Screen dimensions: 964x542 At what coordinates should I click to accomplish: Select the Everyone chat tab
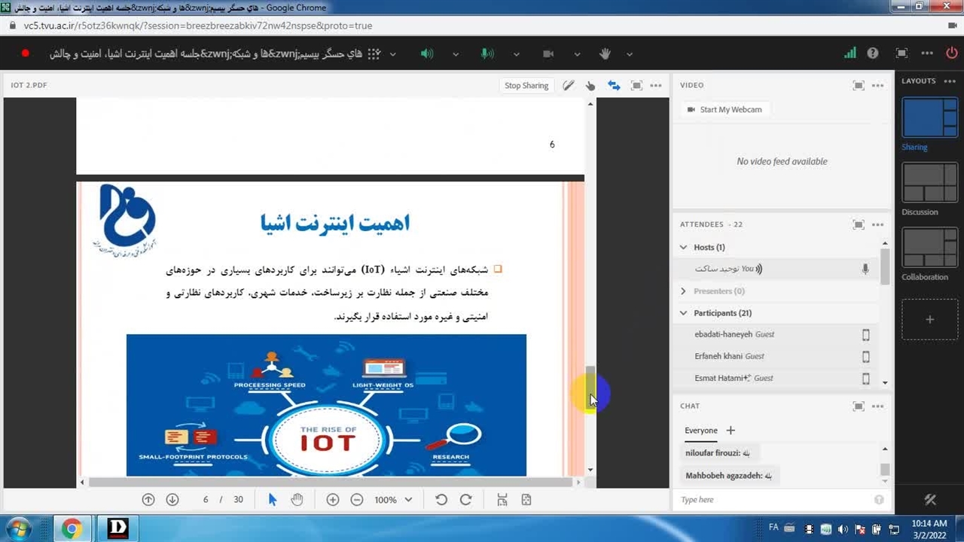tap(700, 431)
